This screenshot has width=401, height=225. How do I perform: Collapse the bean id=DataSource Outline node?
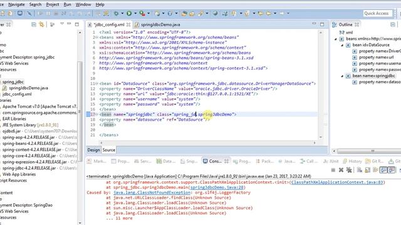pos(342,45)
